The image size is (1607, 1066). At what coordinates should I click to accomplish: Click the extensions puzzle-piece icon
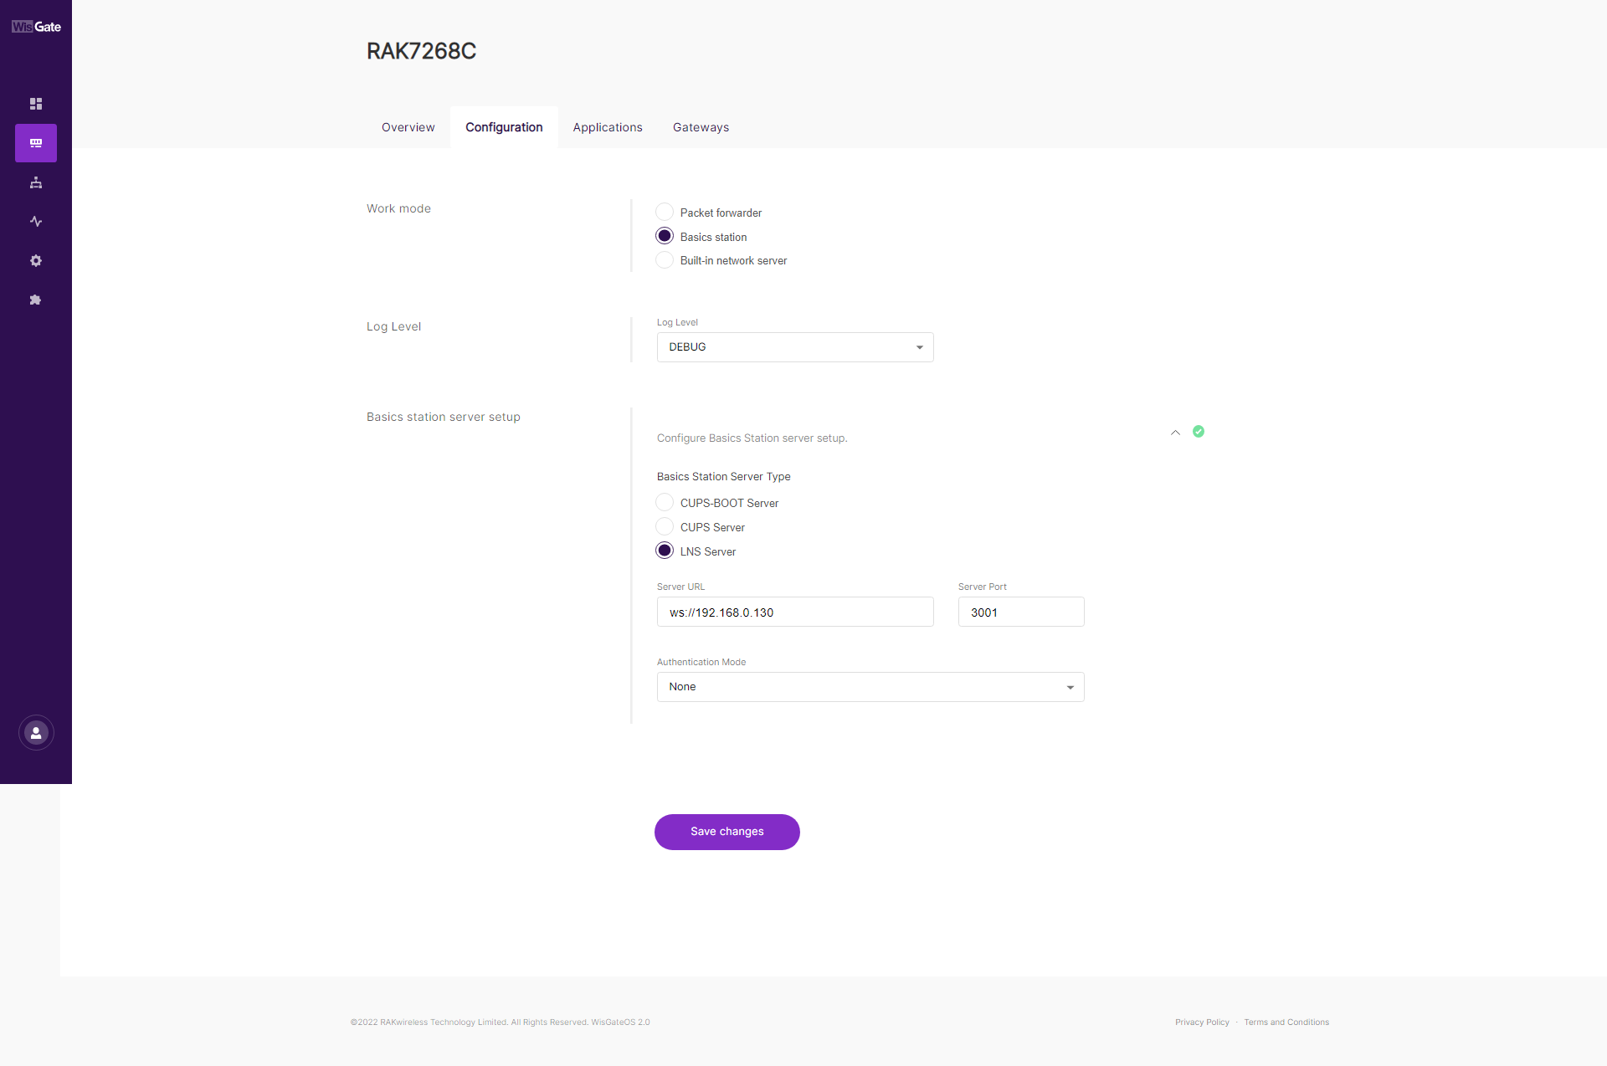coord(35,299)
